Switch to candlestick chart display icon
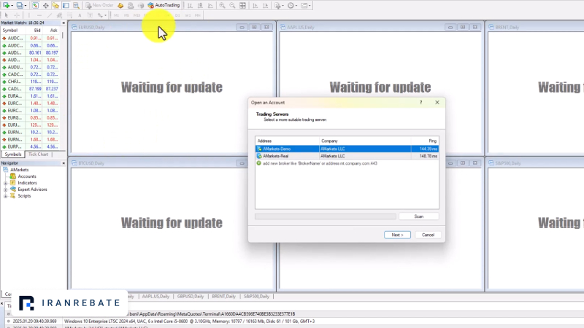Image resolution: width=584 pixels, height=328 pixels. point(200,5)
